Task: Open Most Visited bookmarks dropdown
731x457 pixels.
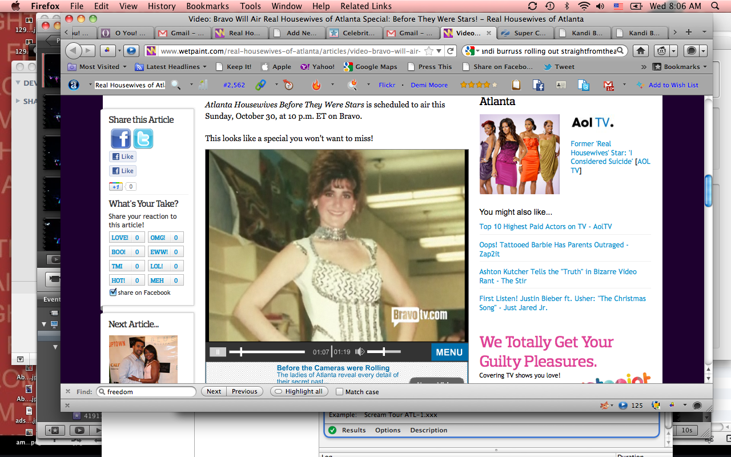Action: click(x=99, y=67)
